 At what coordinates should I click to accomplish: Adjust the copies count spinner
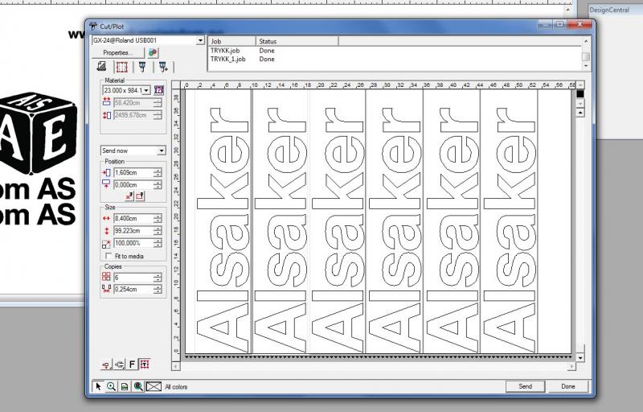click(x=158, y=278)
